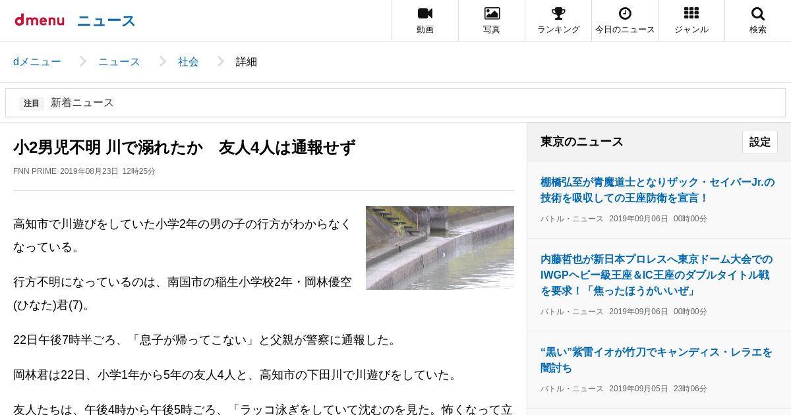Image resolution: width=791 pixels, height=415 pixels.
Task: Click the article date 2019年08月23日 12時25分
Action: pyautogui.click(x=107, y=171)
